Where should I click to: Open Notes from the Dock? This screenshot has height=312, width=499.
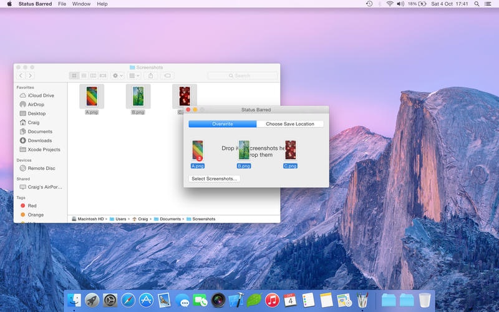[326, 300]
